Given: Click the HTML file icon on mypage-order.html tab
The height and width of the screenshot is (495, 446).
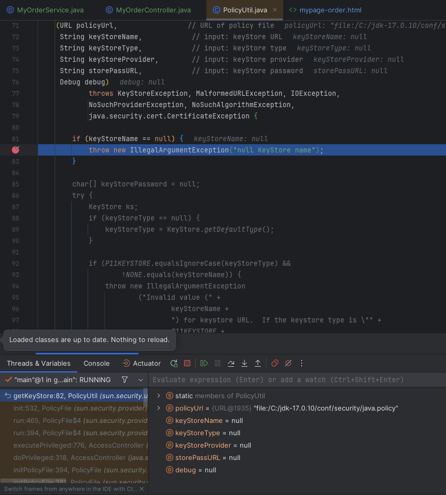Looking at the screenshot, I should pos(293,10).
